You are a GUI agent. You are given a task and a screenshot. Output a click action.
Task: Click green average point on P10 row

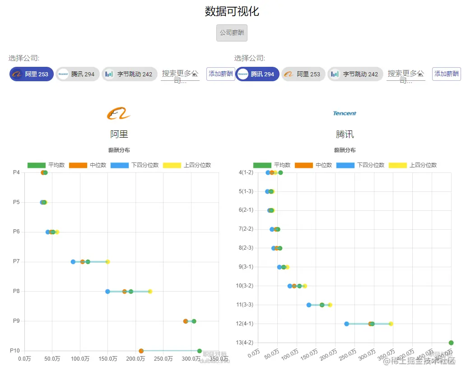(200, 351)
